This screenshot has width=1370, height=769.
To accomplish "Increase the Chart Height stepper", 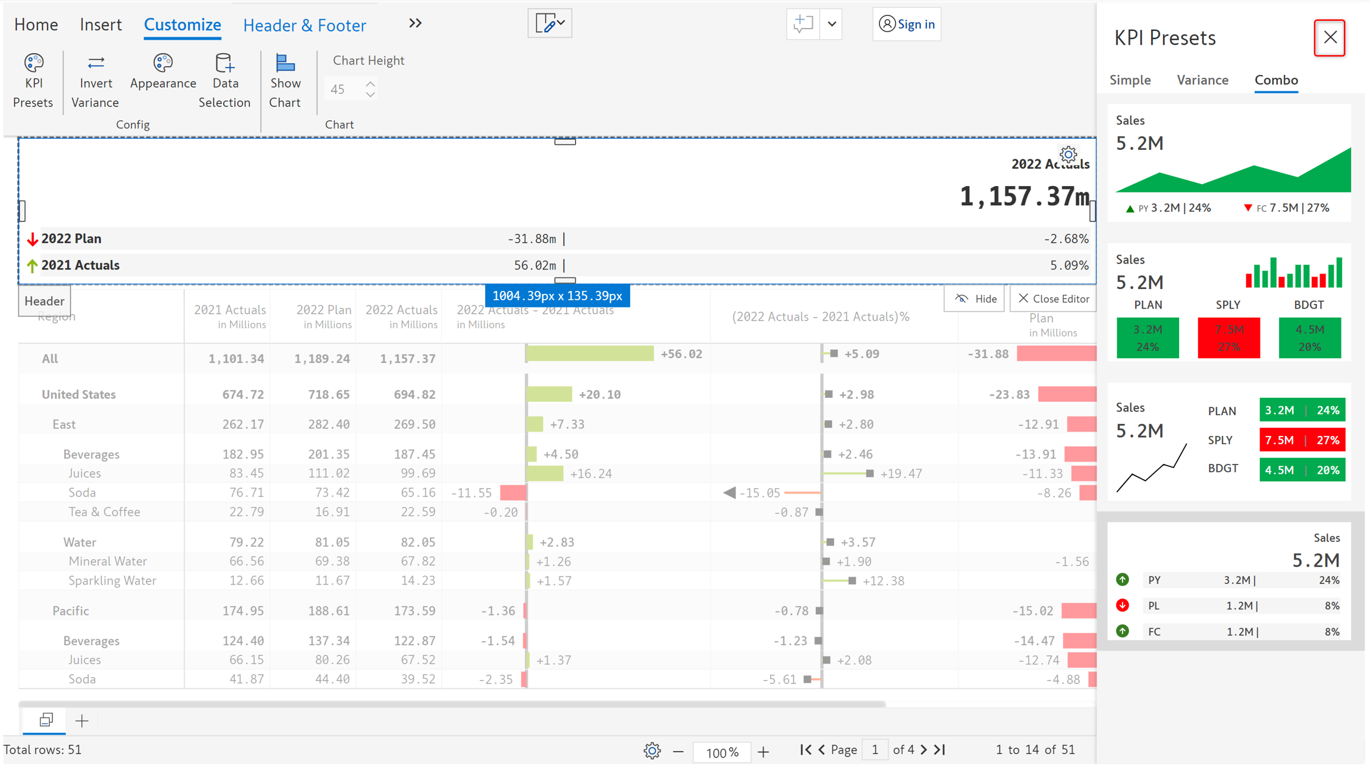I will coord(370,84).
